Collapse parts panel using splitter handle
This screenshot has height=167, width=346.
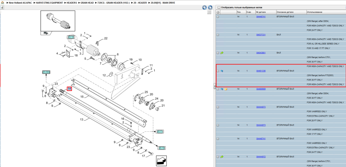[x=215, y=87]
